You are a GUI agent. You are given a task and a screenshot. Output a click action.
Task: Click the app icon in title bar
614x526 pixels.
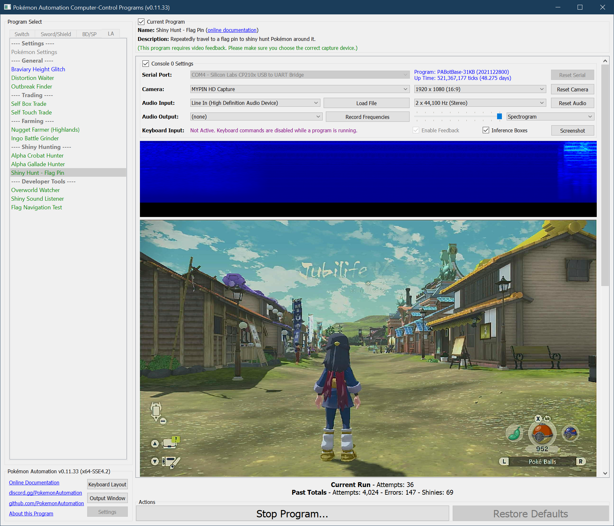coord(7,7)
